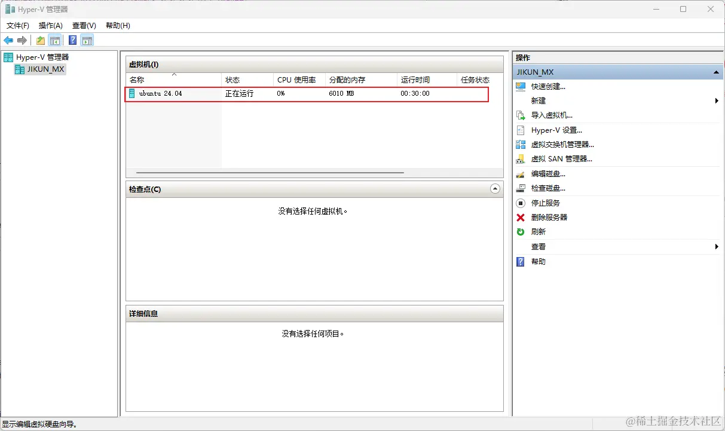Open the 查看(V) menu
Screen dimensions: 725x431
tap(84, 26)
